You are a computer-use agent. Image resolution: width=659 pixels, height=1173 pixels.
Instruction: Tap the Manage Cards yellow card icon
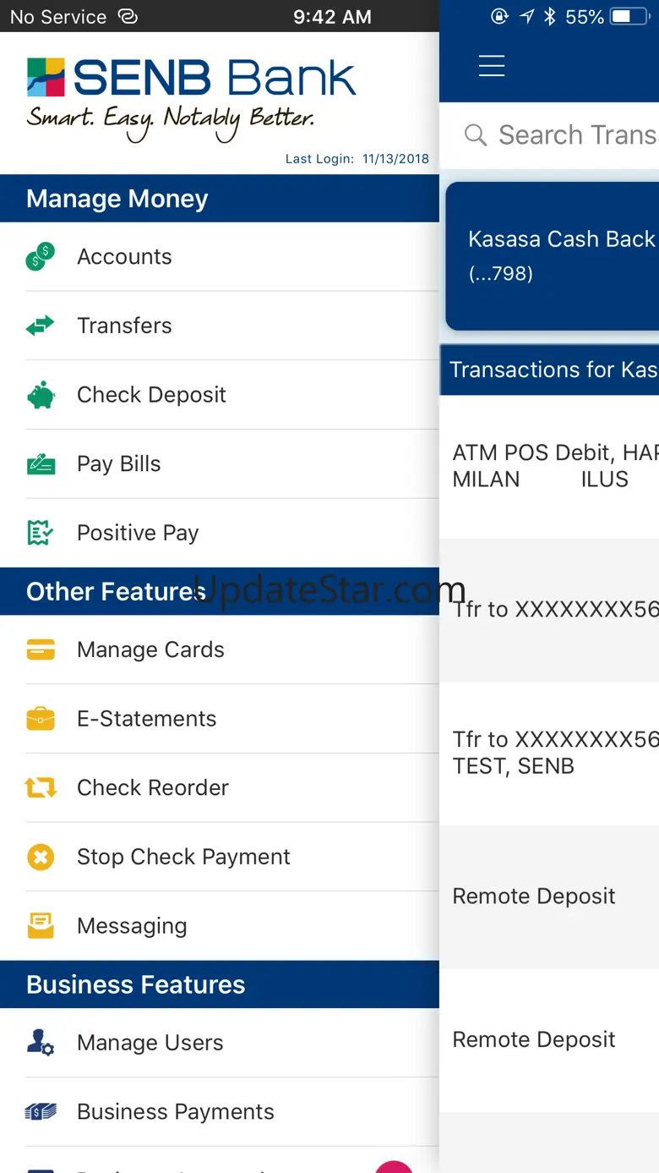[x=41, y=650]
